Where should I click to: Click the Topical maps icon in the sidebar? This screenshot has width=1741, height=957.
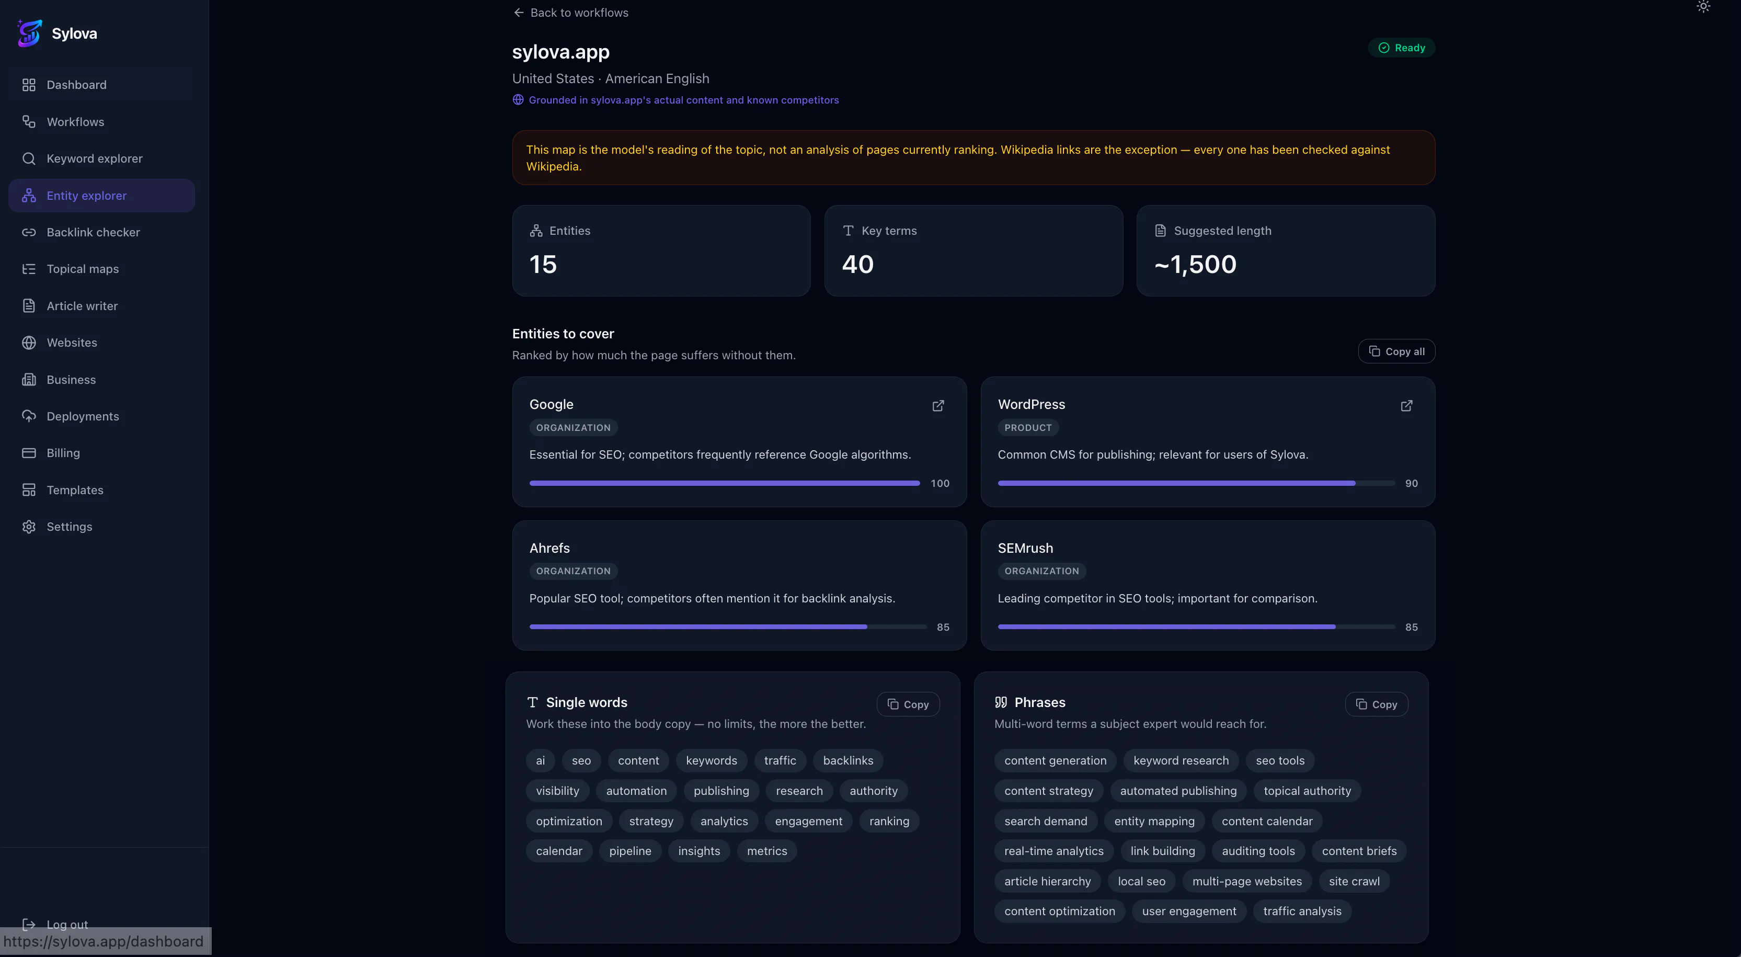[28, 269]
